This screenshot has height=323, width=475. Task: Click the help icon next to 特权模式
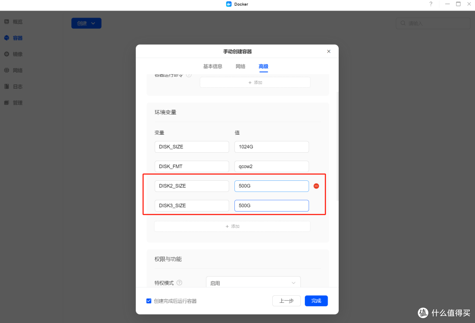pyautogui.click(x=179, y=283)
